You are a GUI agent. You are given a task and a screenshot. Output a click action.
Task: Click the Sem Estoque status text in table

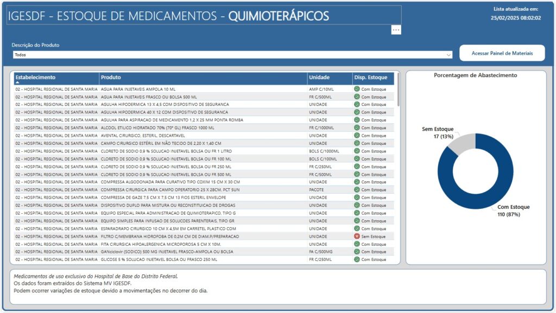[374, 237]
